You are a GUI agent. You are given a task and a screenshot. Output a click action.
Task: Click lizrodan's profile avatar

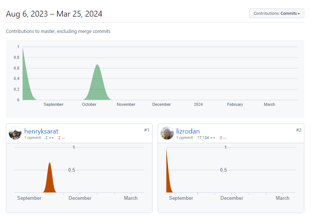tap(167, 133)
